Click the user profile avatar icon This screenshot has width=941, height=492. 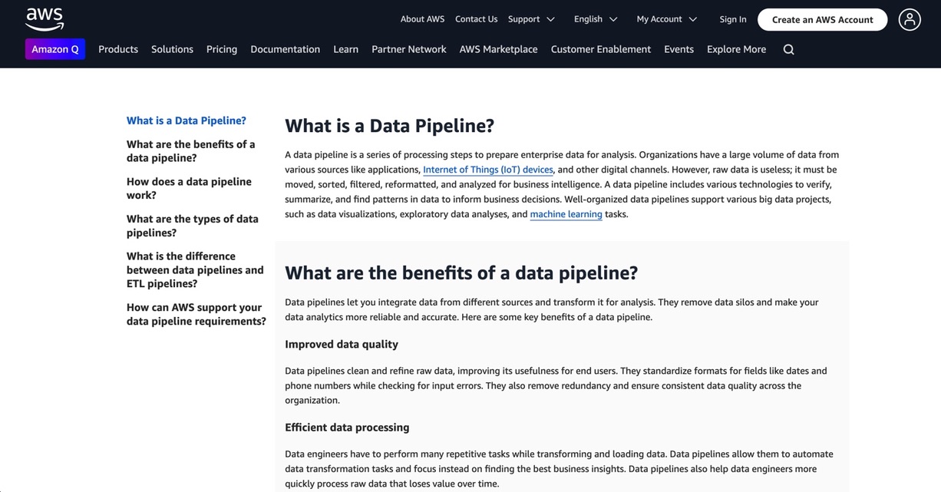pyautogui.click(x=910, y=20)
